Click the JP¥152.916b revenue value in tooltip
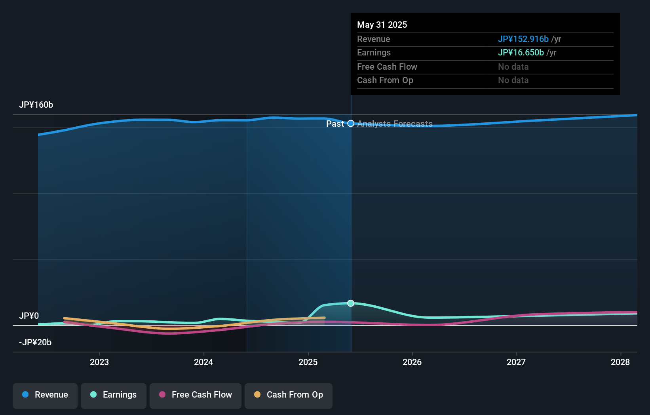650x415 pixels. pos(523,39)
